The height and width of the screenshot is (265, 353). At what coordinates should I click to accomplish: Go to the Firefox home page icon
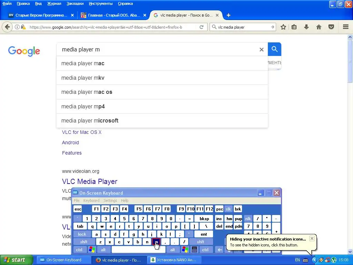(x=319, y=27)
